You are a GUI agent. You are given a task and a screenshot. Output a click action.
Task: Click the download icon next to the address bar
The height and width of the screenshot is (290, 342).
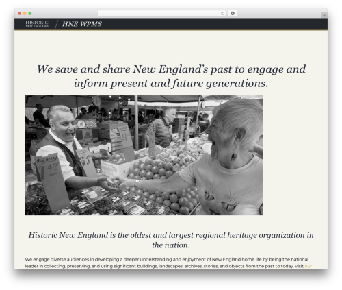pos(233,13)
